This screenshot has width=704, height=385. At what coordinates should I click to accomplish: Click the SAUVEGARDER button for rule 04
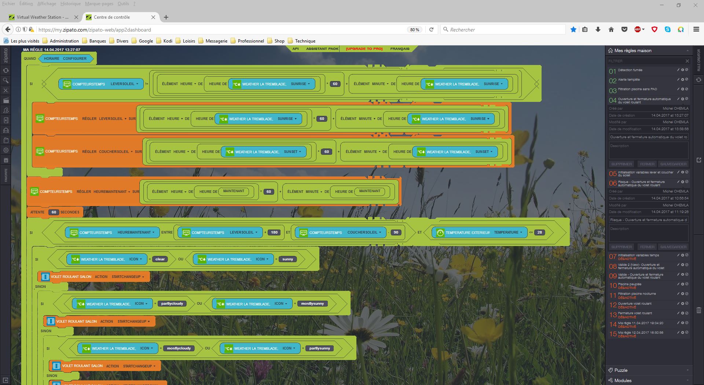[673, 164]
